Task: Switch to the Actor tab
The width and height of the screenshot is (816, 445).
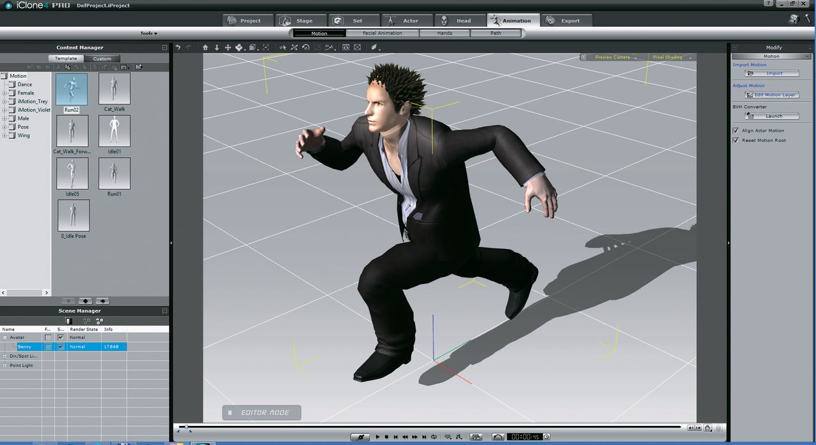Action: 408,20
